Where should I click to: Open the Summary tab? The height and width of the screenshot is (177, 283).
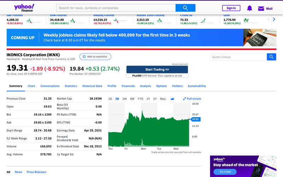(16, 86)
